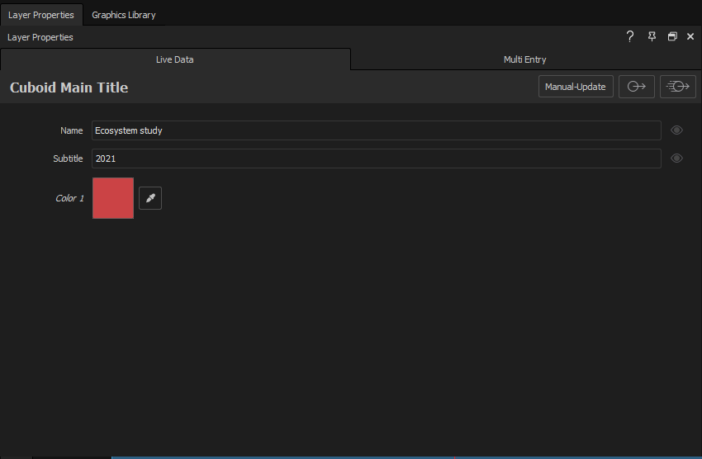Float the Layer Properties panel window
The image size is (702, 459).
pyautogui.click(x=672, y=37)
